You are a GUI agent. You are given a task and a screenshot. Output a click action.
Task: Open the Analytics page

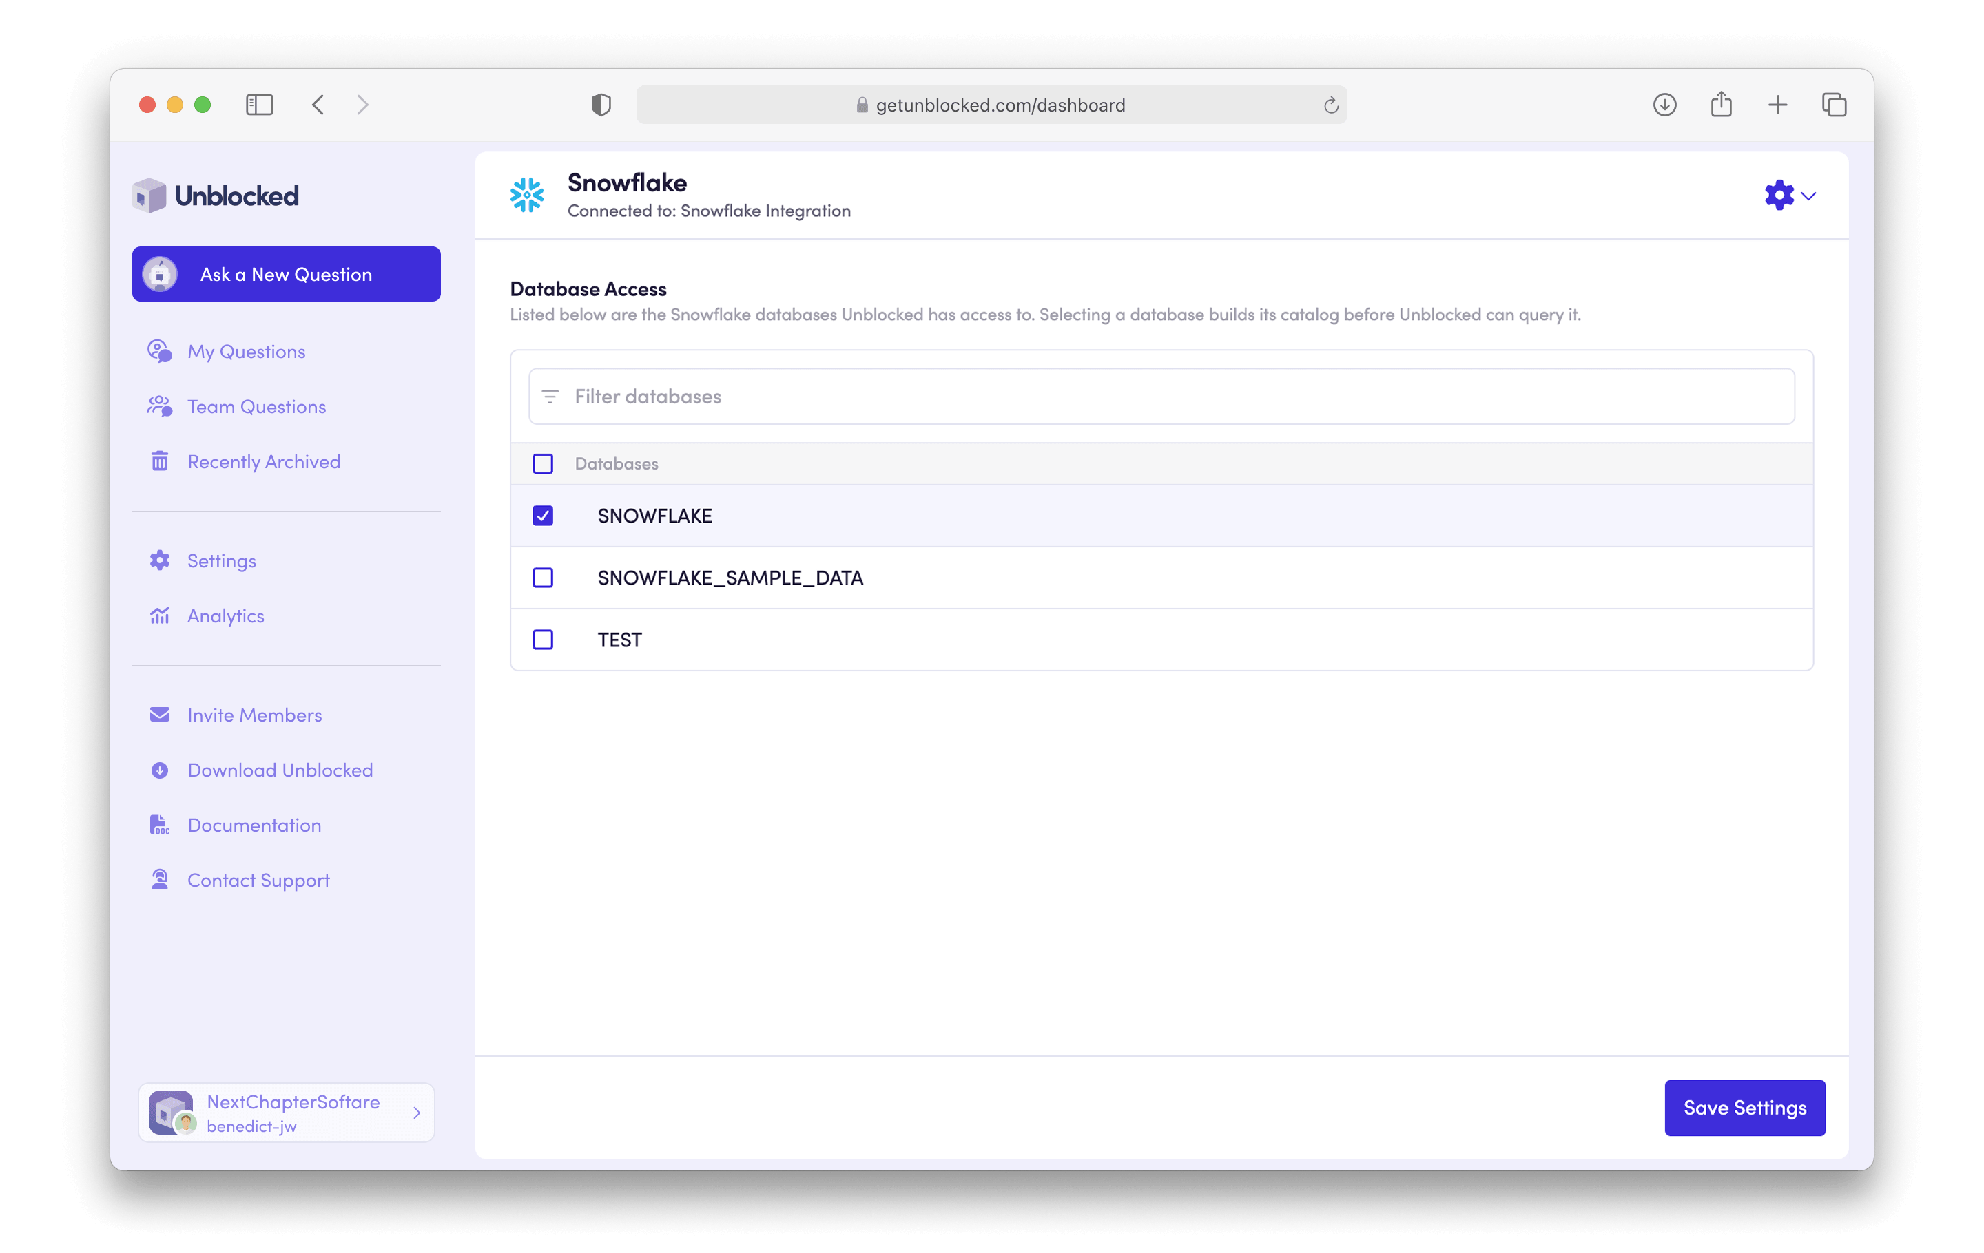coord(226,615)
